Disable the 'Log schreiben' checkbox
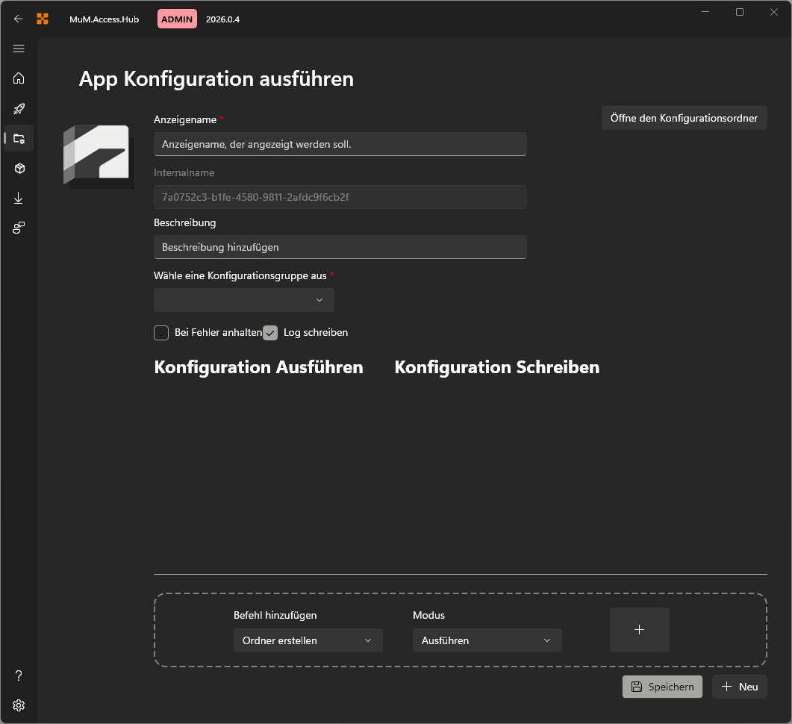The height and width of the screenshot is (724, 792). 269,333
